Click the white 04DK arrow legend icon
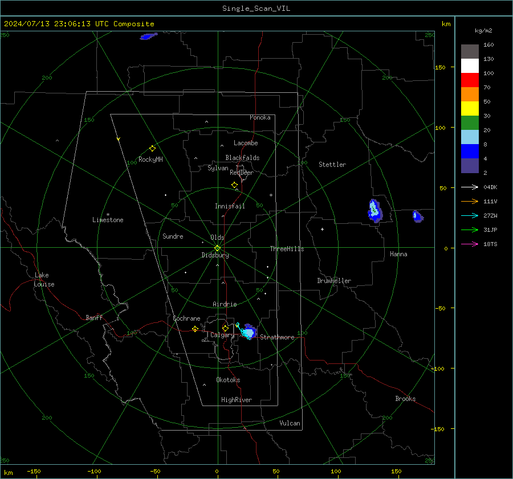This screenshot has height=479, width=513. pyautogui.click(x=470, y=187)
